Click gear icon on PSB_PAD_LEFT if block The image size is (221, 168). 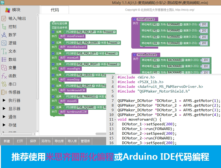(53, 53)
